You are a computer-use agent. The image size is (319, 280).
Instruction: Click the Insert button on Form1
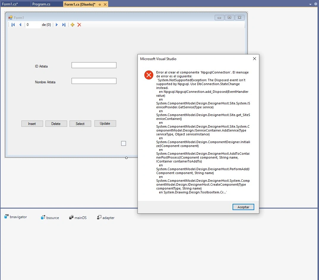click(32, 124)
